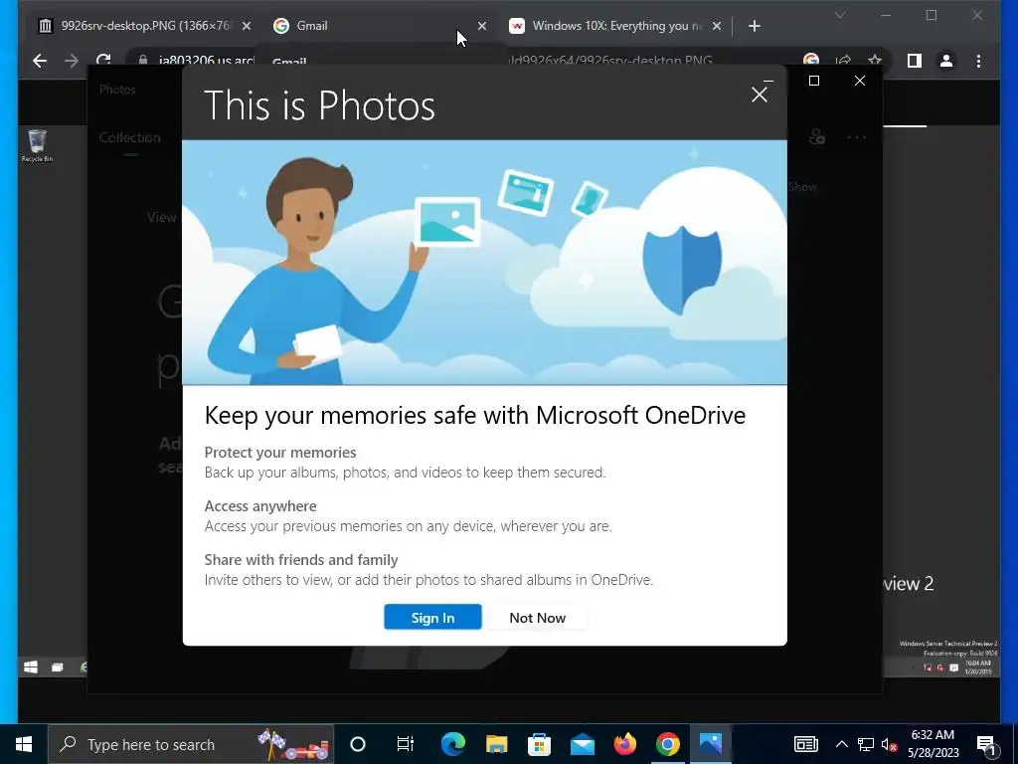Viewport: 1018px width, 764px height.
Task: Open News and interests widget
Action: click(805, 744)
